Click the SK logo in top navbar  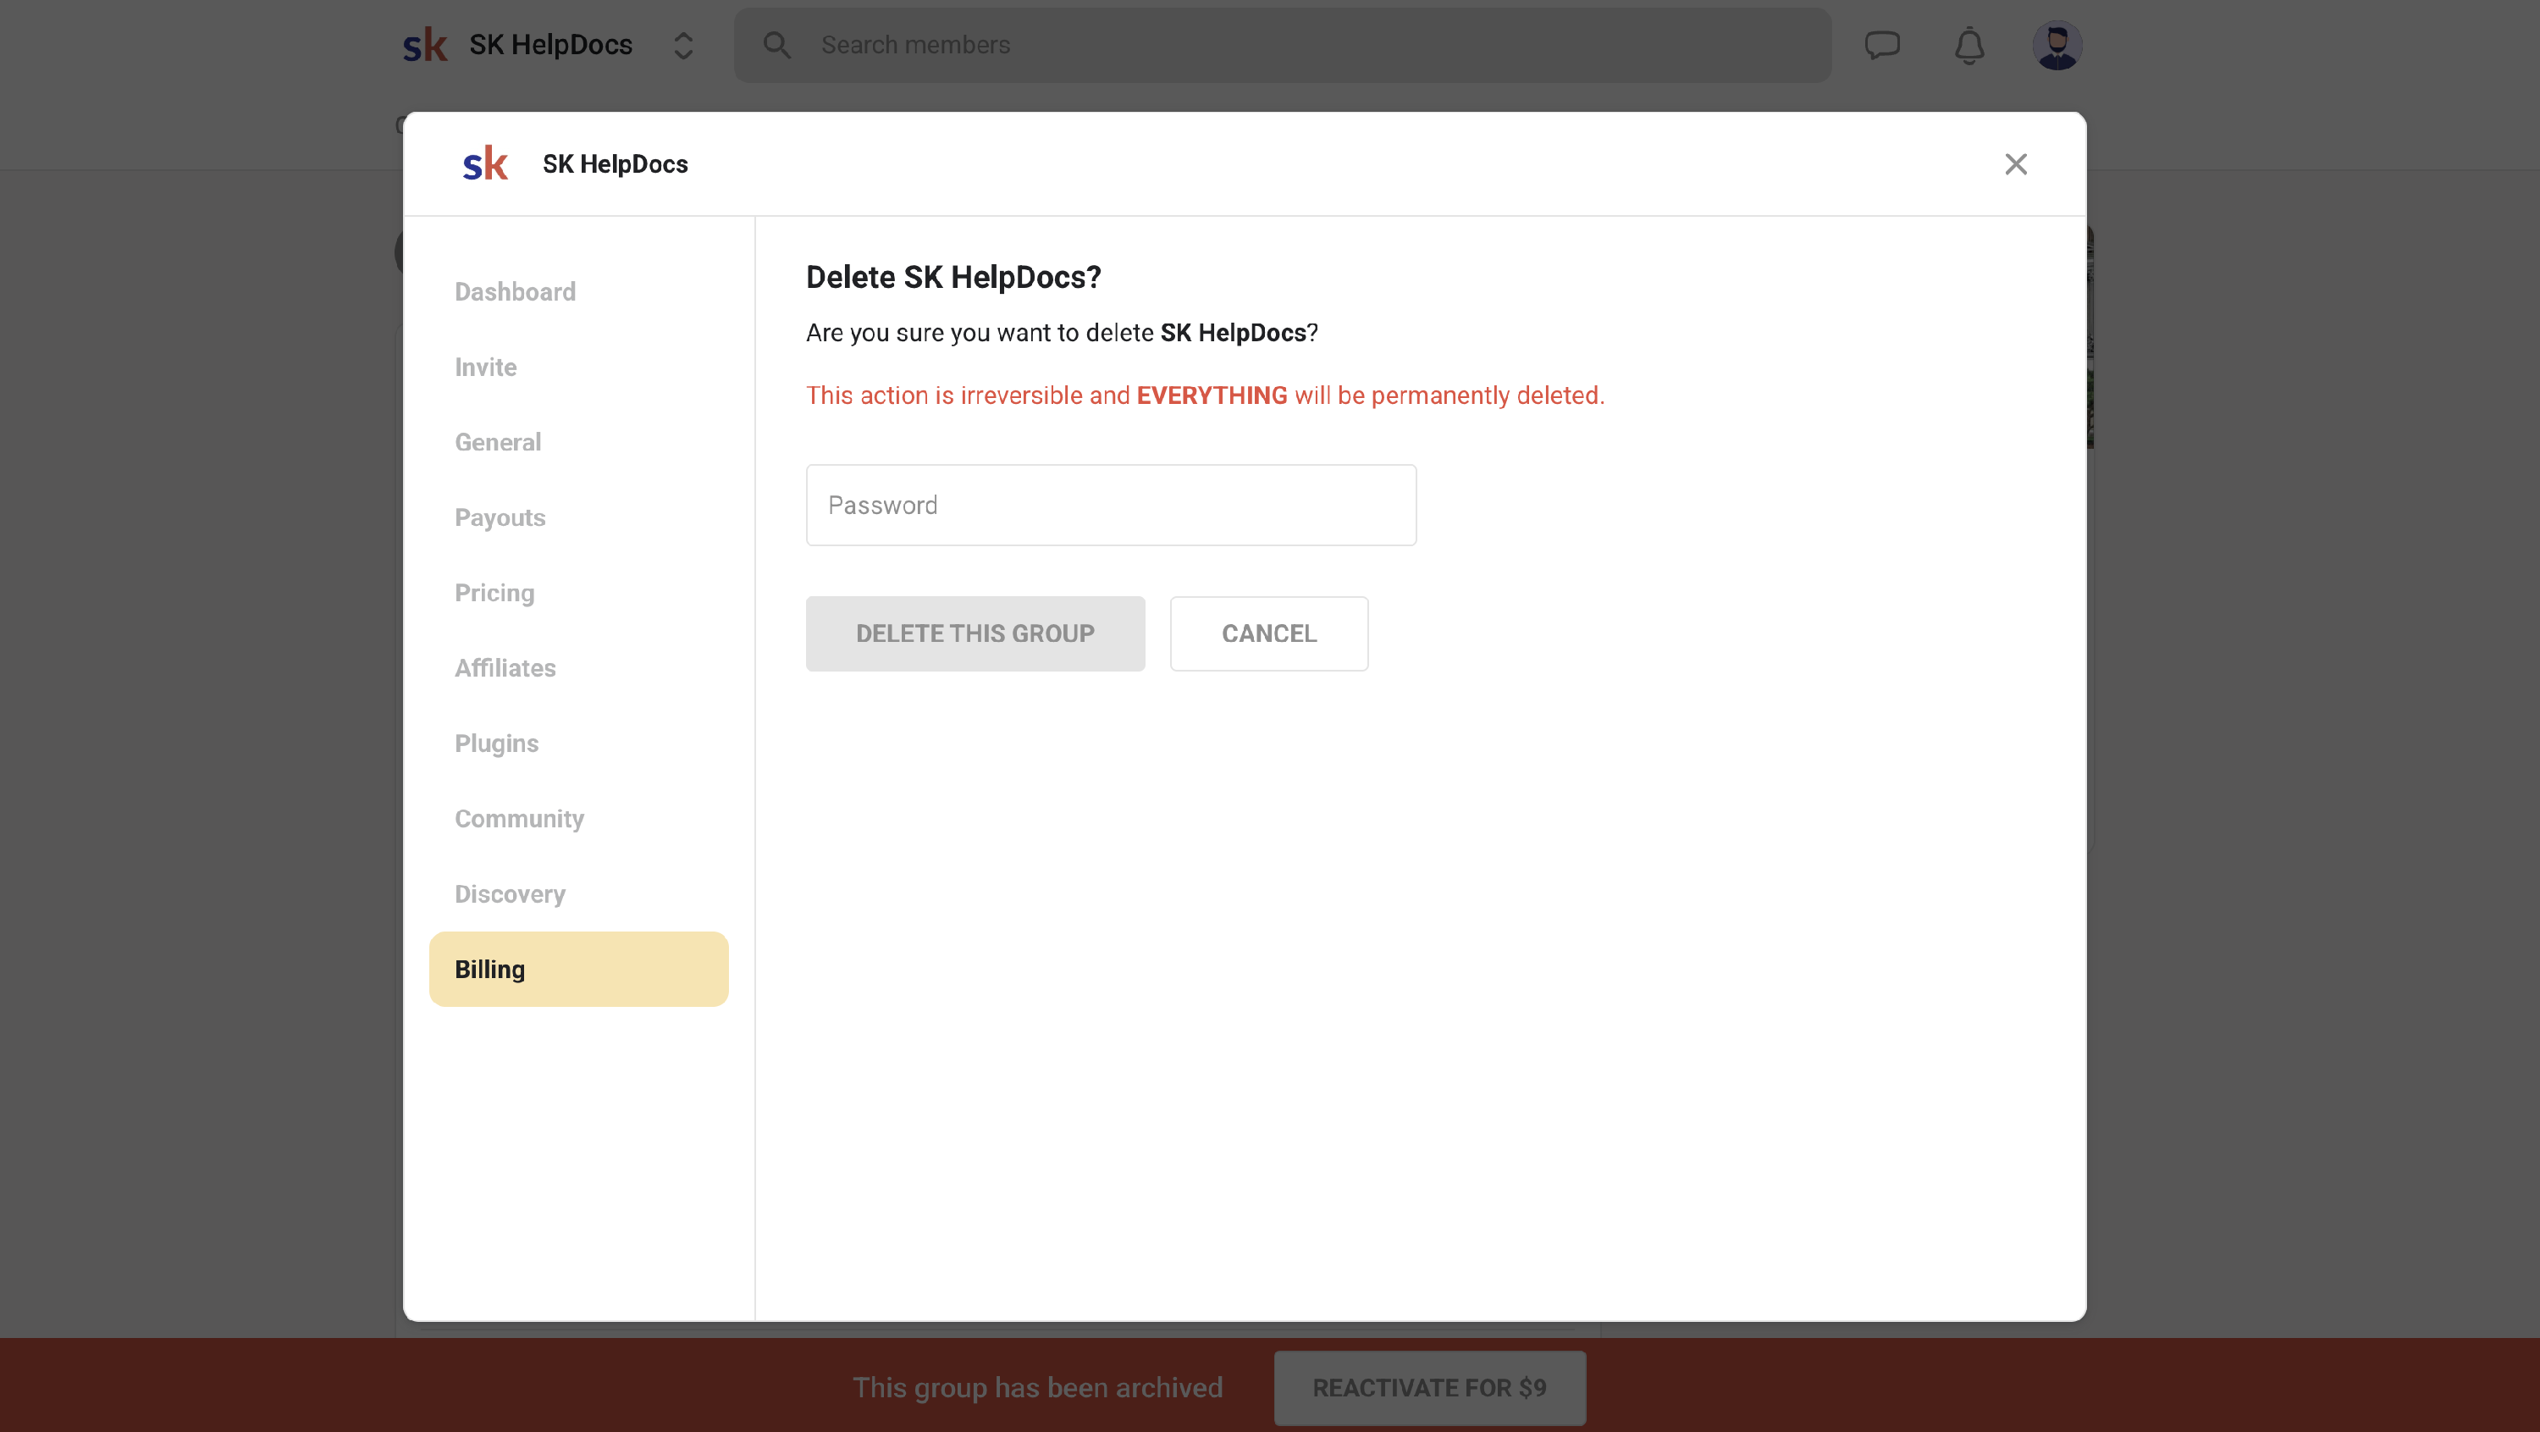(425, 46)
